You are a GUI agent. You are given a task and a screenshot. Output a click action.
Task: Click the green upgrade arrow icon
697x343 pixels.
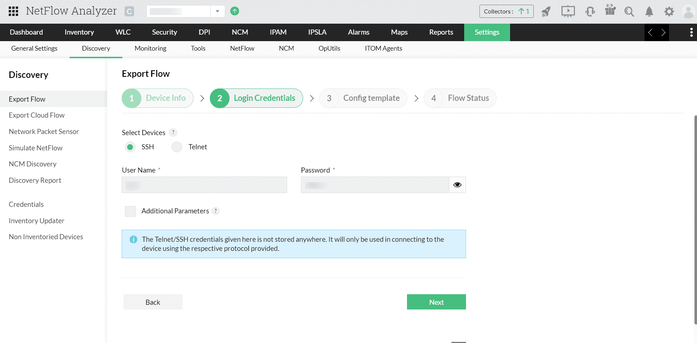[235, 11]
